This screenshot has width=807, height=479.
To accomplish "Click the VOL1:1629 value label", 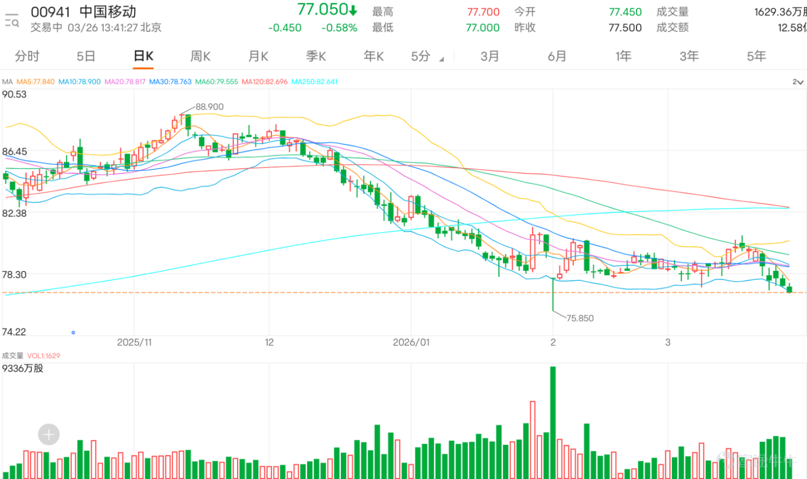I will [x=43, y=355].
